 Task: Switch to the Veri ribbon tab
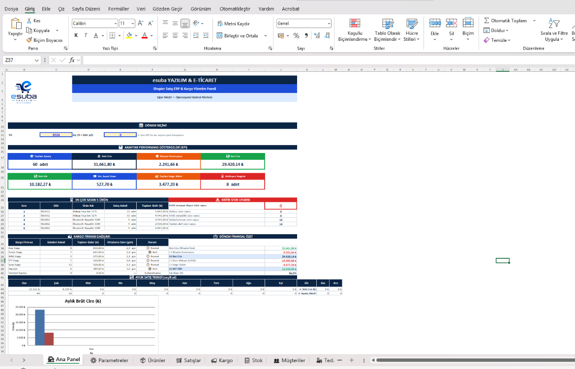[x=141, y=9]
